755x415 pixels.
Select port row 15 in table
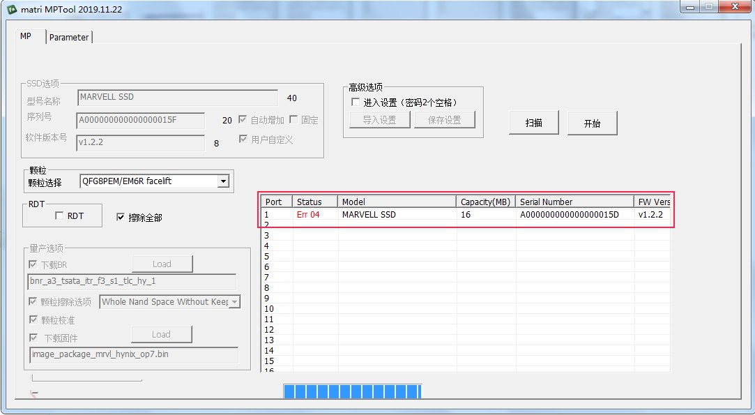click(x=466, y=361)
